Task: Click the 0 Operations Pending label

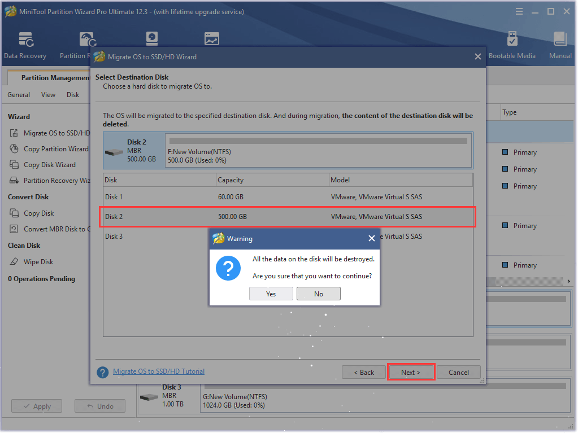Action: (x=41, y=279)
